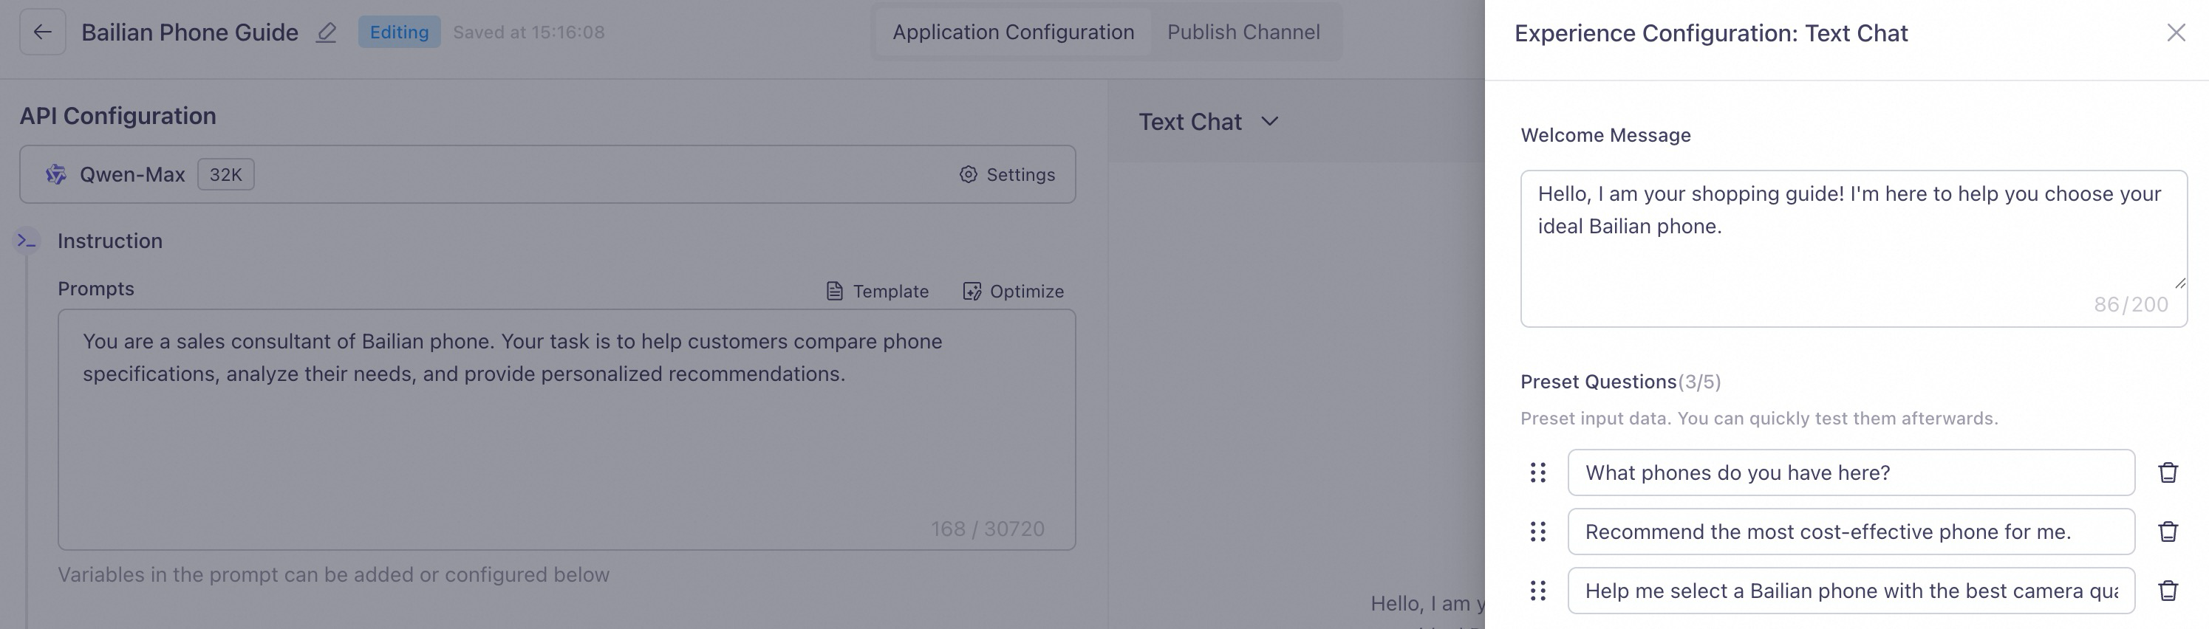
Task: Grab drag handle of 'What phones do you have here?'
Action: coord(1537,472)
